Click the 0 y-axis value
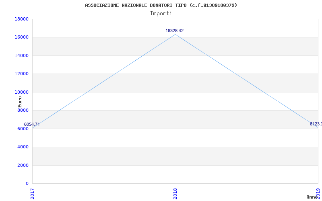This screenshot has height=201, width=322. [x=27, y=183]
